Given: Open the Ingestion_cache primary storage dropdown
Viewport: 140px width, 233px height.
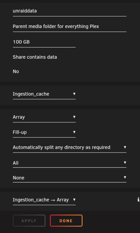Looking at the screenshot, I should (x=44, y=94).
